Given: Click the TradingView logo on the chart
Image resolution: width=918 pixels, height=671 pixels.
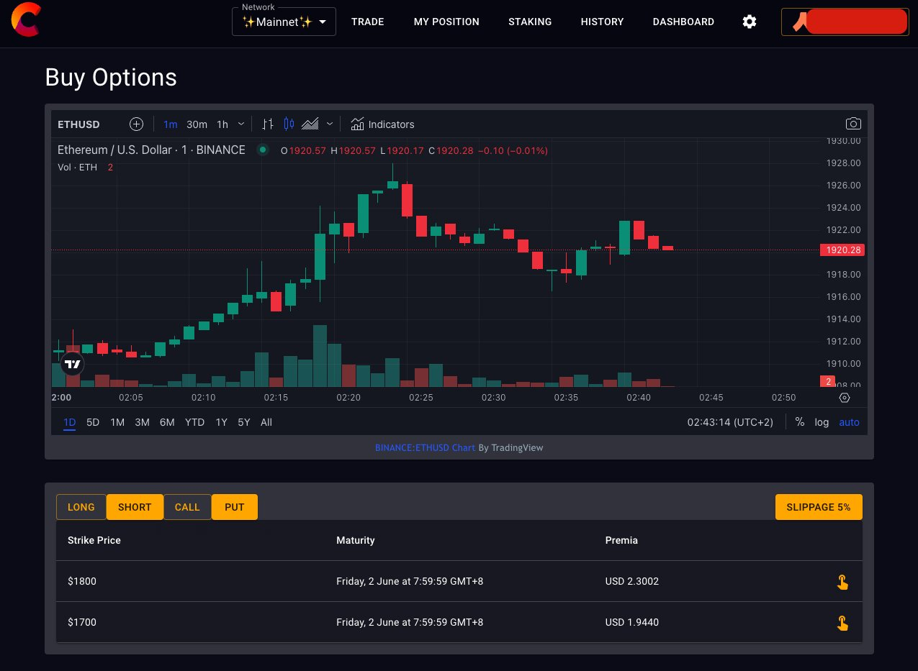Looking at the screenshot, I should click(x=73, y=364).
